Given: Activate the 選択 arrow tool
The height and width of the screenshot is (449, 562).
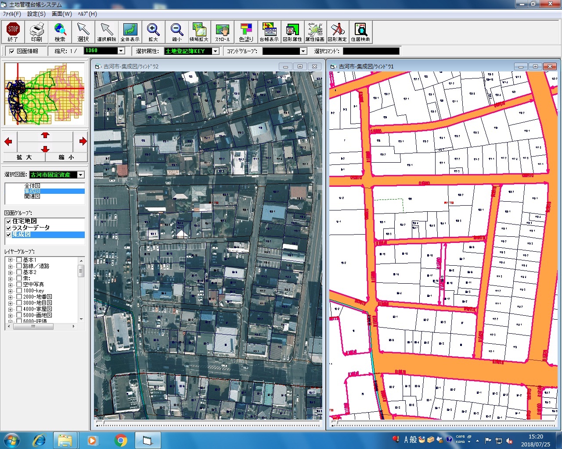Looking at the screenshot, I should (x=83, y=32).
